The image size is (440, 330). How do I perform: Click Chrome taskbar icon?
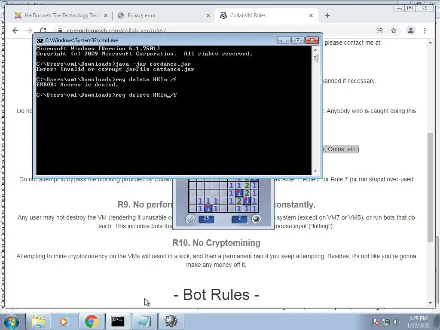91,321
